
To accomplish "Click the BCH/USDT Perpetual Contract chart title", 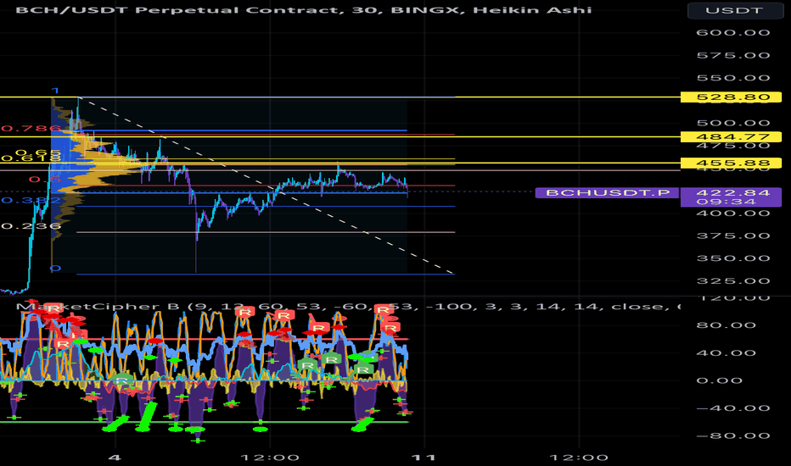I will coord(304,9).
